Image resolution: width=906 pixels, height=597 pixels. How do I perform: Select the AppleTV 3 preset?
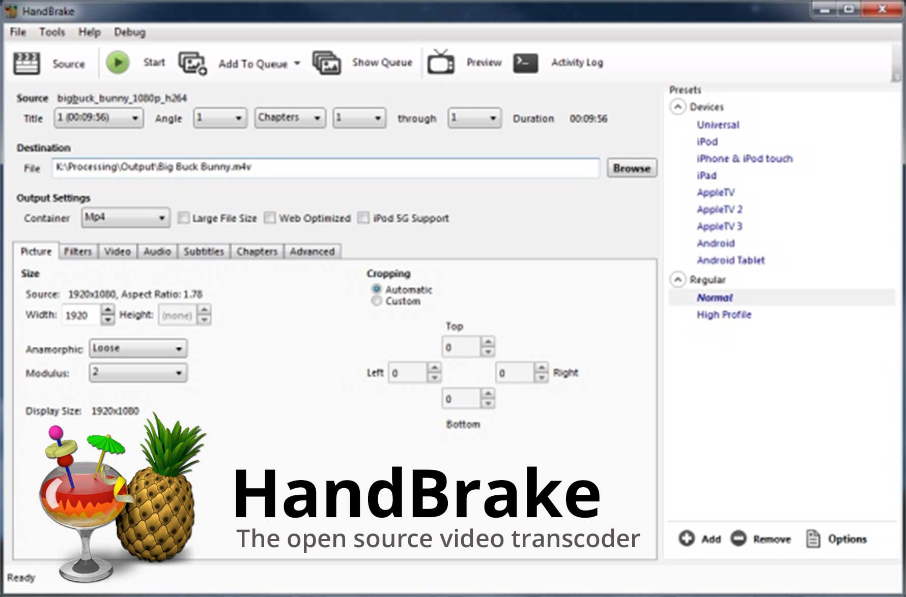pyautogui.click(x=719, y=226)
